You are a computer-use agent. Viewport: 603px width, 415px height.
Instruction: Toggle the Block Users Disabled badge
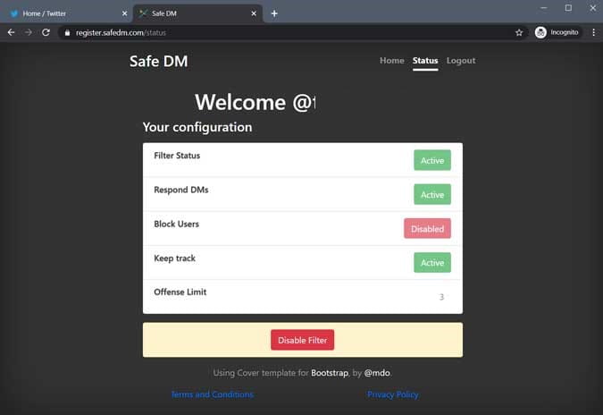click(x=427, y=229)
